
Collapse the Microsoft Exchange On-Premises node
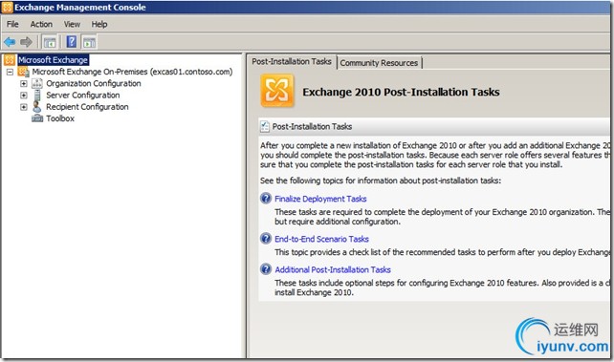(x=10, y=72)
